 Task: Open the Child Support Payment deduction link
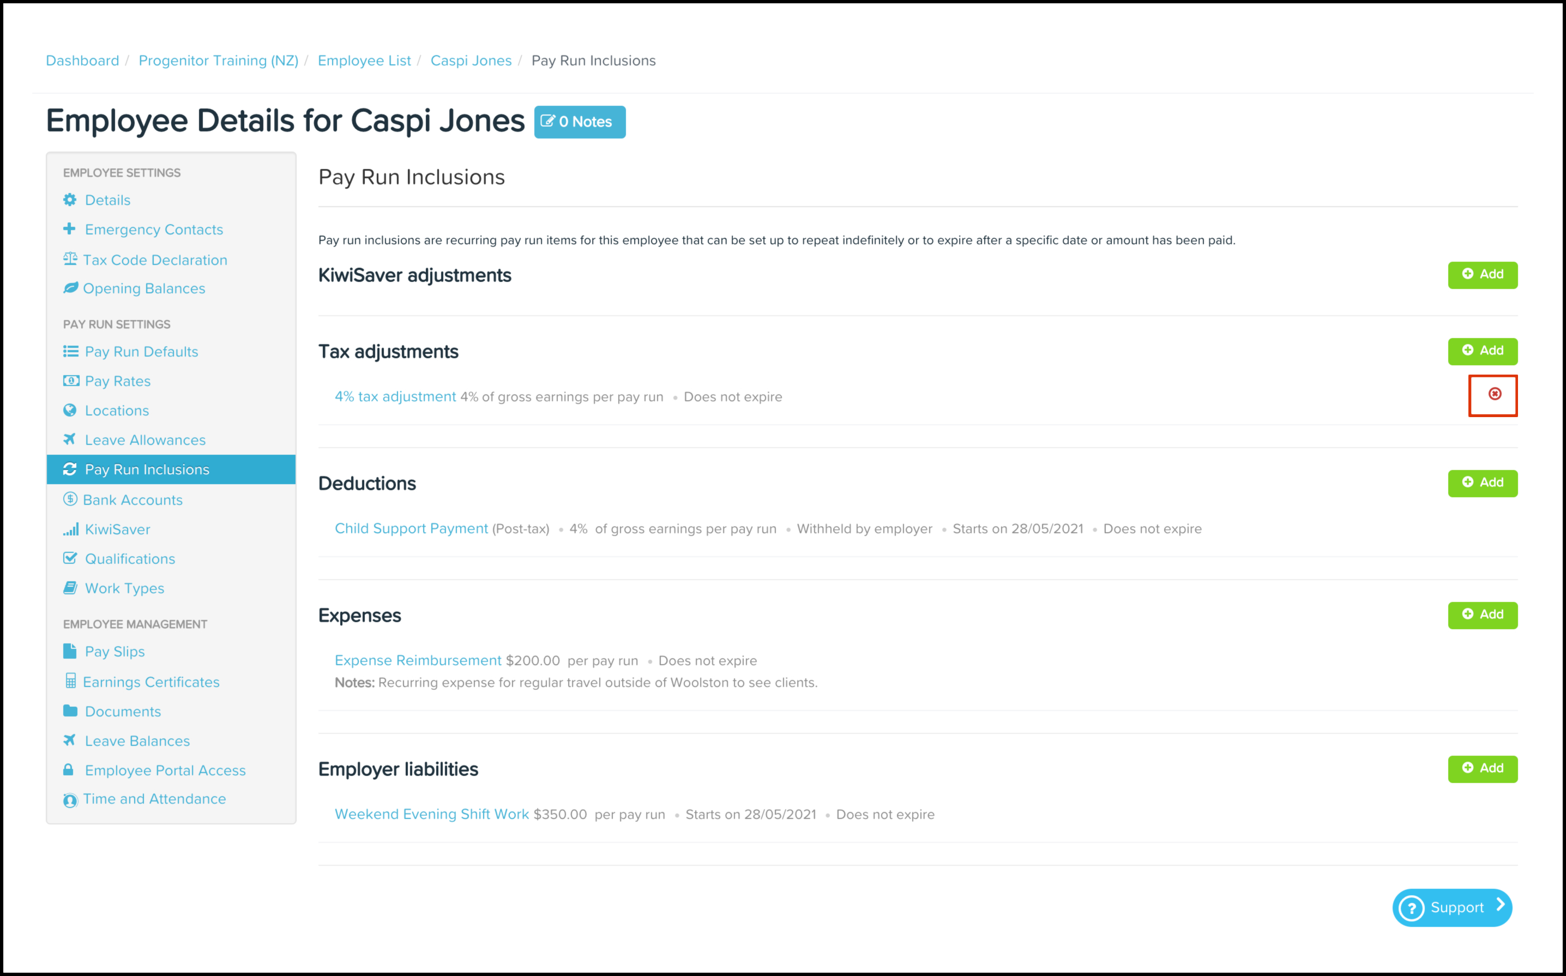[x=411, y=529]
